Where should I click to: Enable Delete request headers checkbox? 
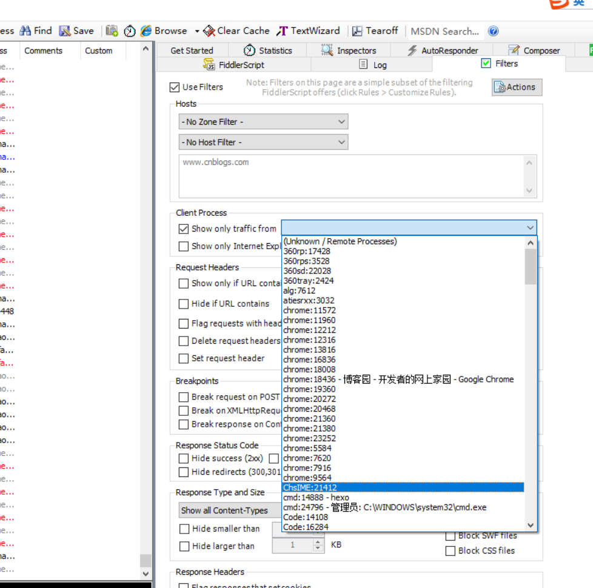point(184,341)
